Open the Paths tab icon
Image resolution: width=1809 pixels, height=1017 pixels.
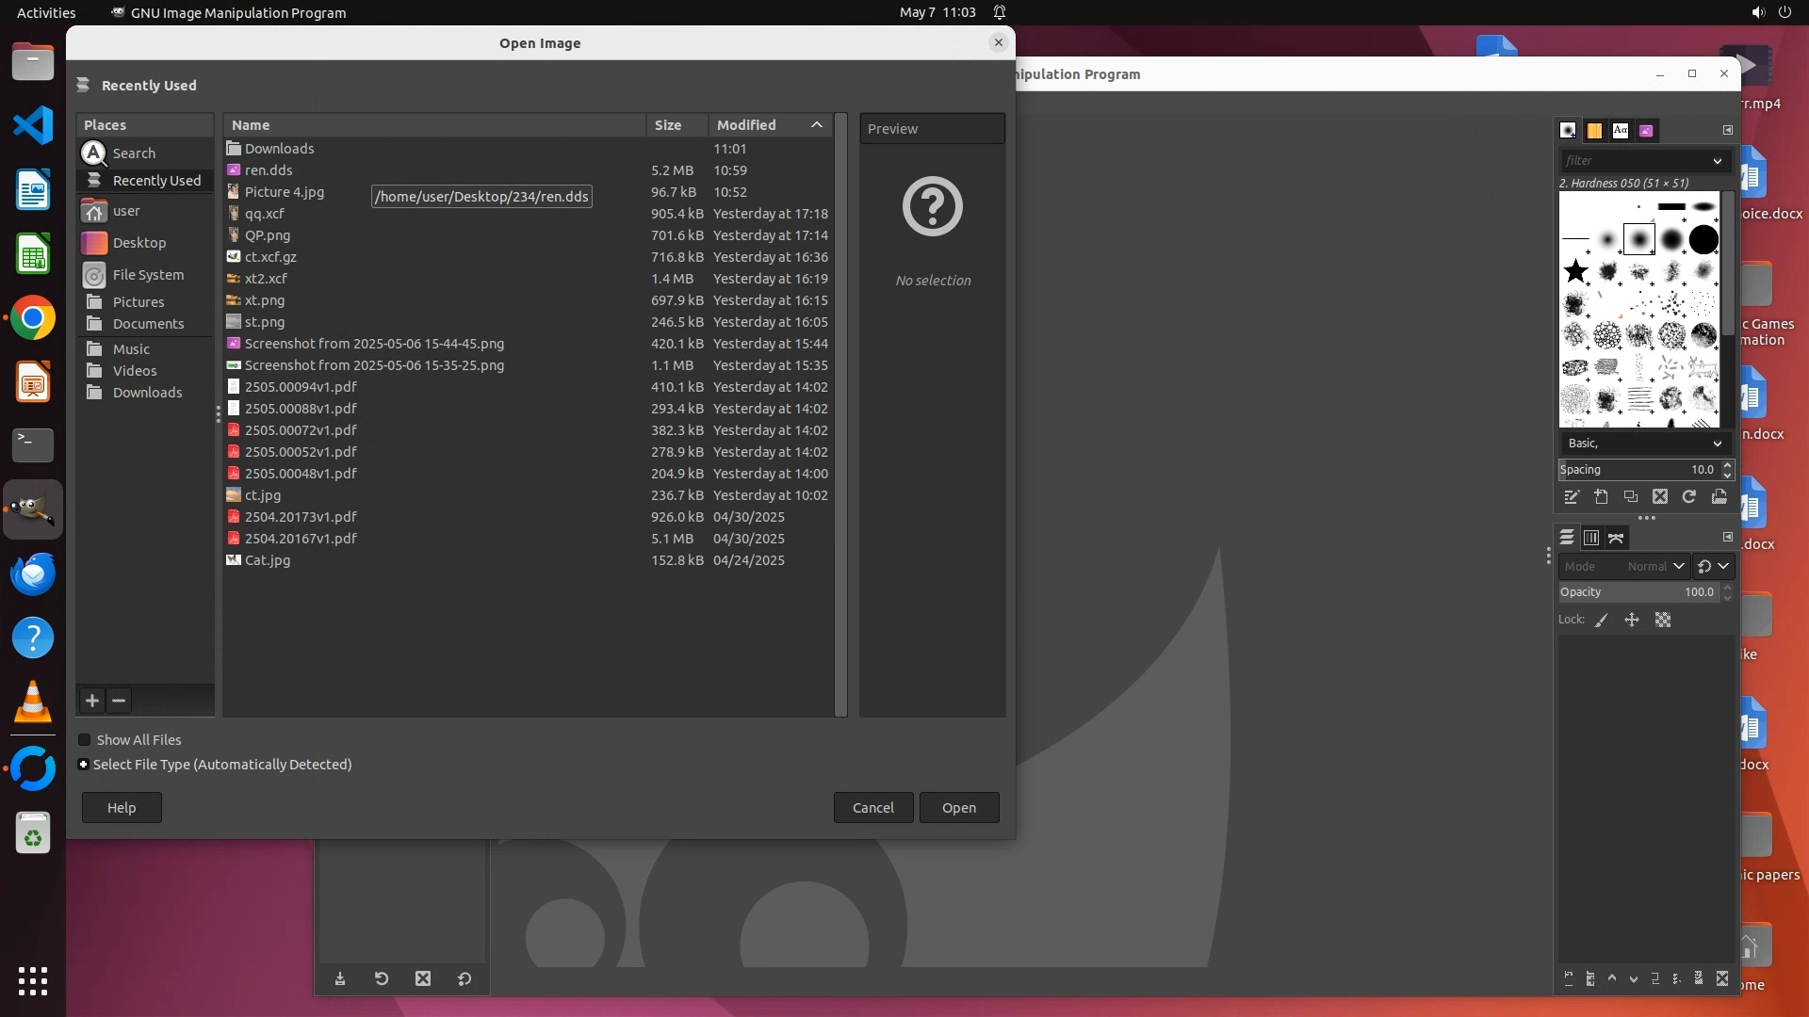(1617, 538)
